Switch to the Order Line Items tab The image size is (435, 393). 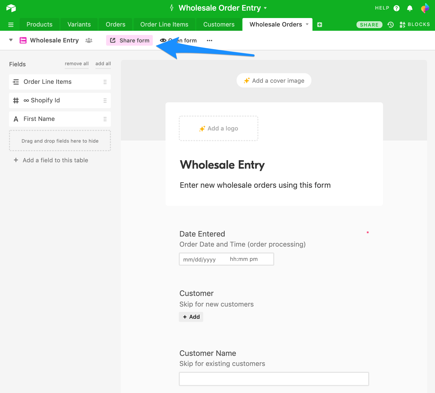(164, 24)
